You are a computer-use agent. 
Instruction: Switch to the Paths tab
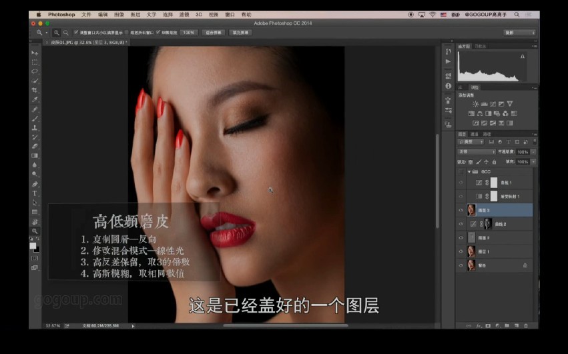click(487, 134)
